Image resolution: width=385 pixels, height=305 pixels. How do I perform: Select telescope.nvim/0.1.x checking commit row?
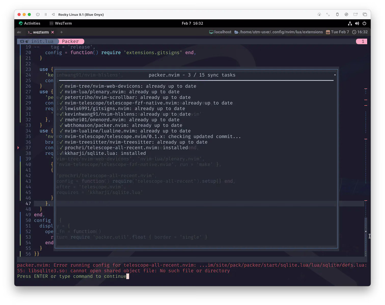coord(150,136)
